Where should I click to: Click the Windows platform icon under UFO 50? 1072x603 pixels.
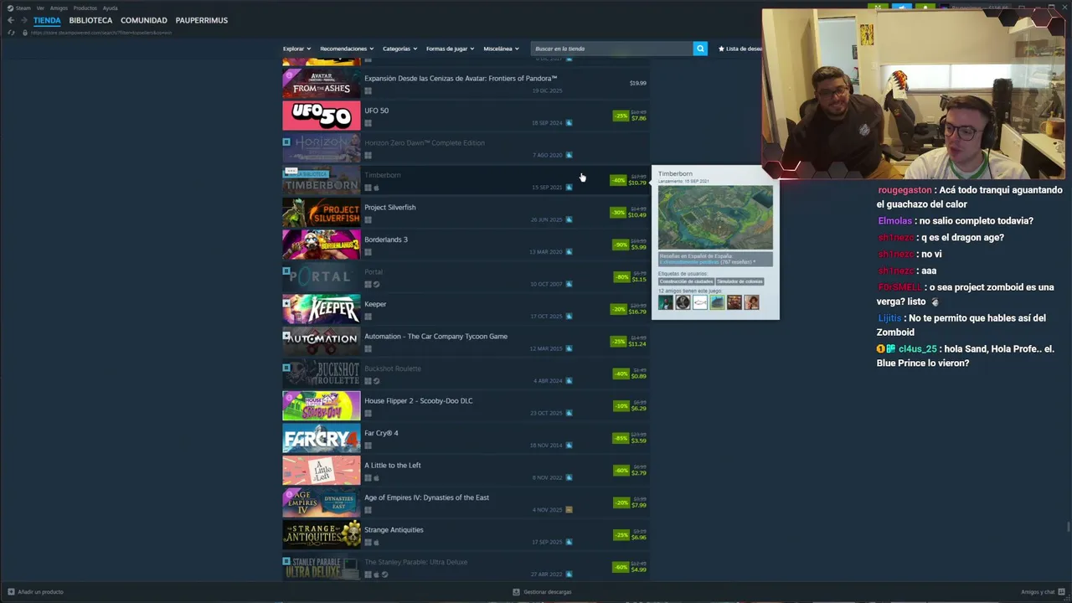coord(368,123)
